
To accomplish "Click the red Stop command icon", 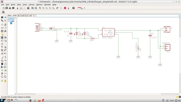I will pos(65,8).
